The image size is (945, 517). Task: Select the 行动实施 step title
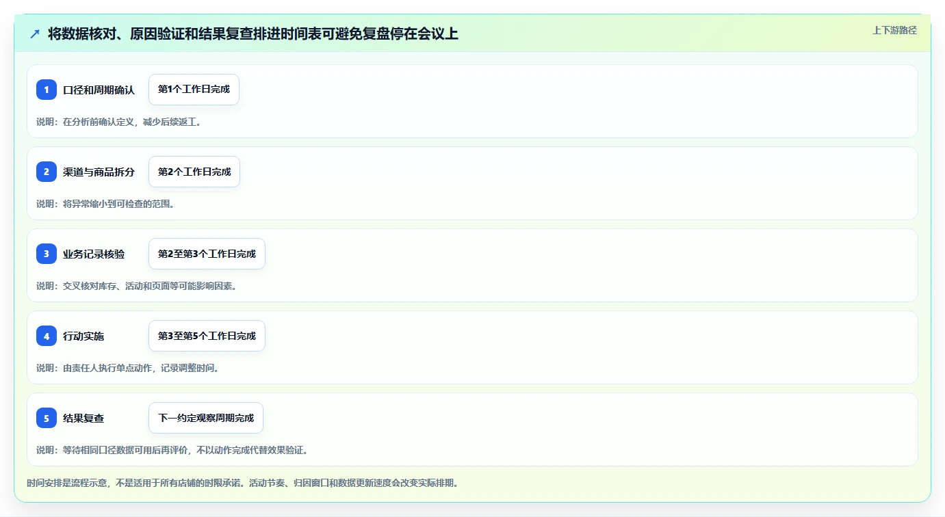tap(83, 336)
